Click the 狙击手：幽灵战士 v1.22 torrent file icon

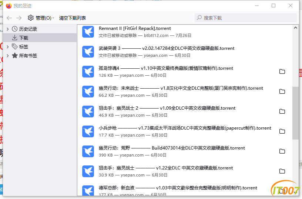point(88,172)
